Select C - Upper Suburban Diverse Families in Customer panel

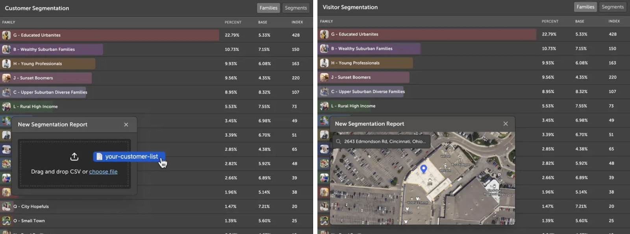[x=156, y=92]
